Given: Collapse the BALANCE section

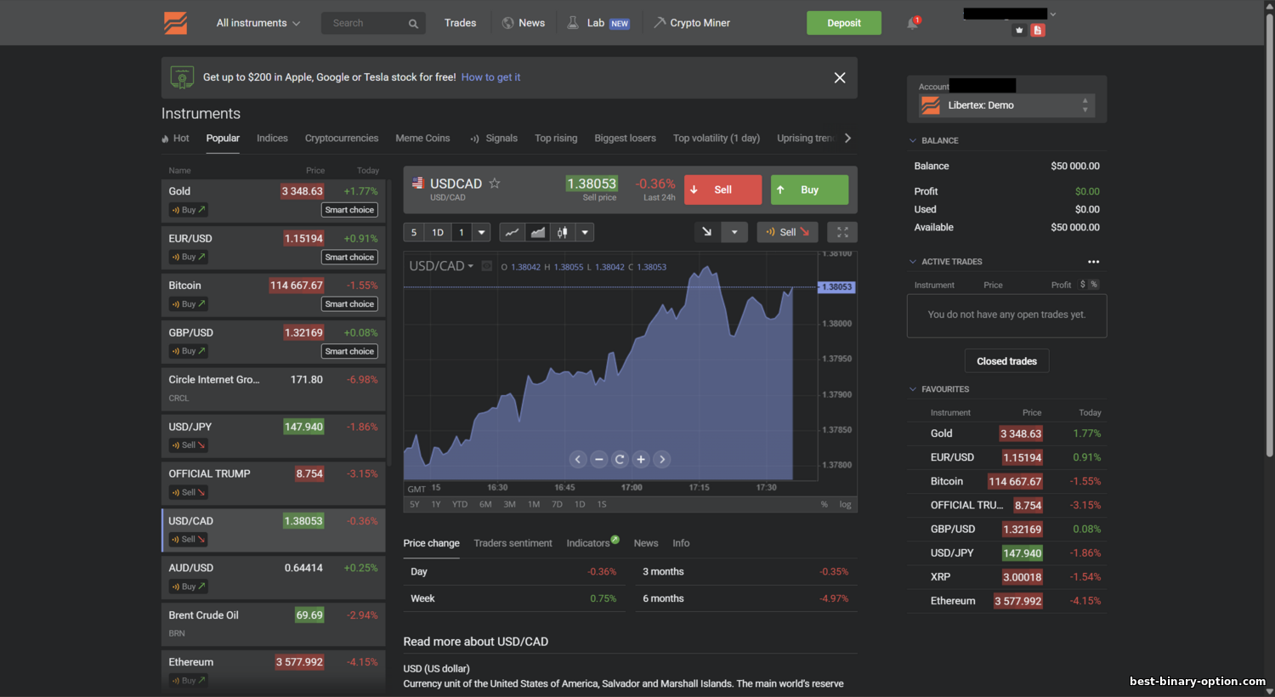Looking at the screenshot, I should coord(914,140).
